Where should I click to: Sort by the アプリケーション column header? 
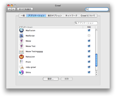51,27
